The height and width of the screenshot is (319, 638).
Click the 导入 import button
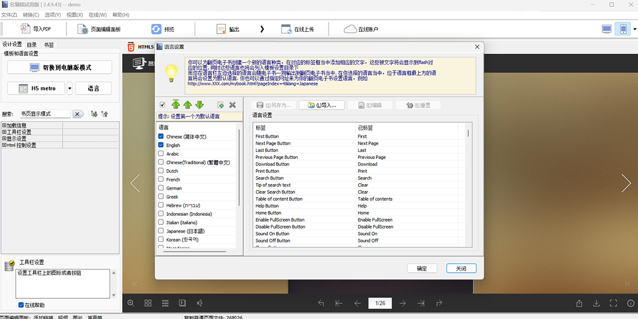point(321,105)
